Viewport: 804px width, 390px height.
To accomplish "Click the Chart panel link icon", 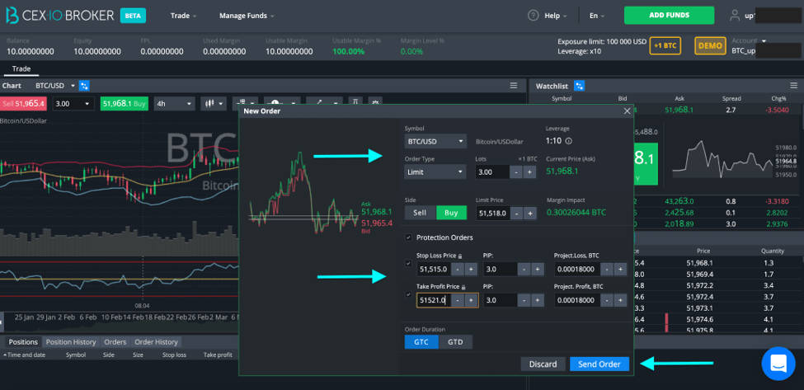I will pyautogui.click(x=85, y=86).
